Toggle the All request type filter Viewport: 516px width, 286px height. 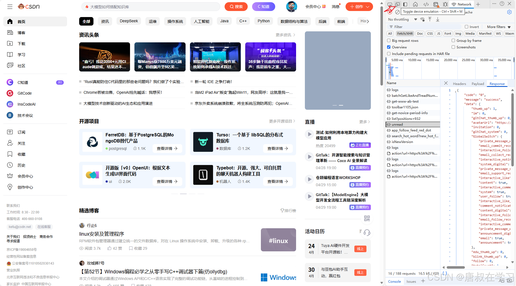(x=390, y=34)
